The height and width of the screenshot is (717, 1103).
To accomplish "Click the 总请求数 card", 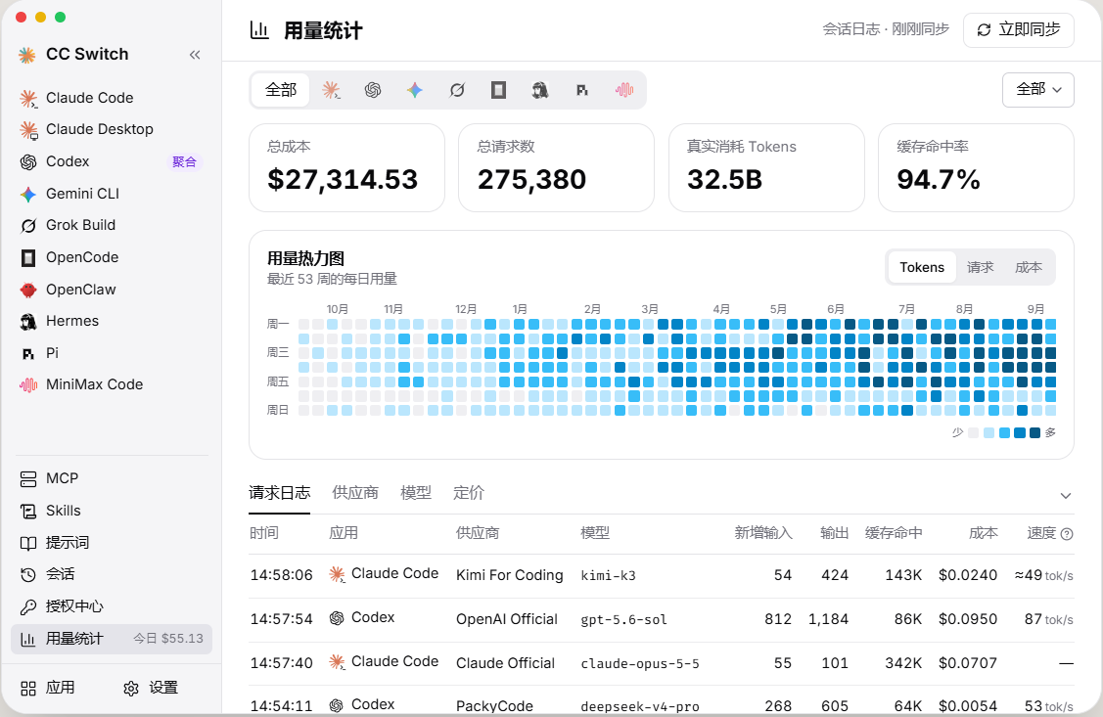I will click(x=557, y=168).
